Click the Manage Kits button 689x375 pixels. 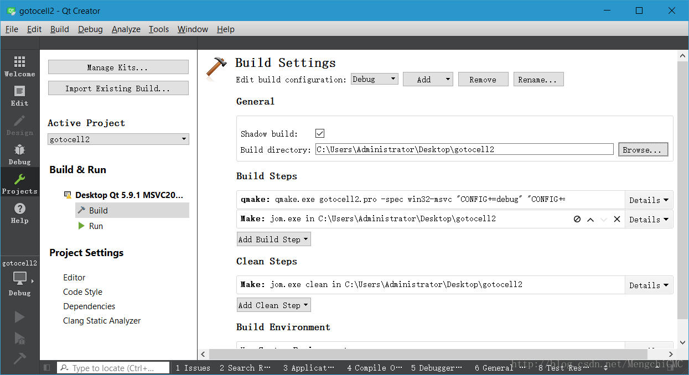click(x=118, y=67)
